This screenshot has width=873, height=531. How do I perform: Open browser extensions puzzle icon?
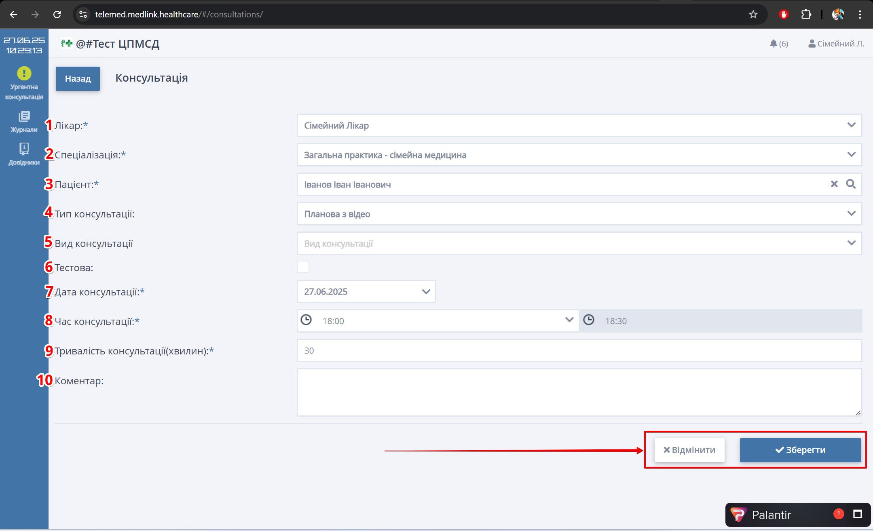[x=806, y=15]
